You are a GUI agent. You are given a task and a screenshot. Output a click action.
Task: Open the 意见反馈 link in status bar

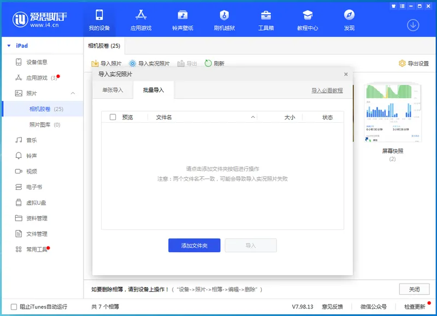coord(332,307)
